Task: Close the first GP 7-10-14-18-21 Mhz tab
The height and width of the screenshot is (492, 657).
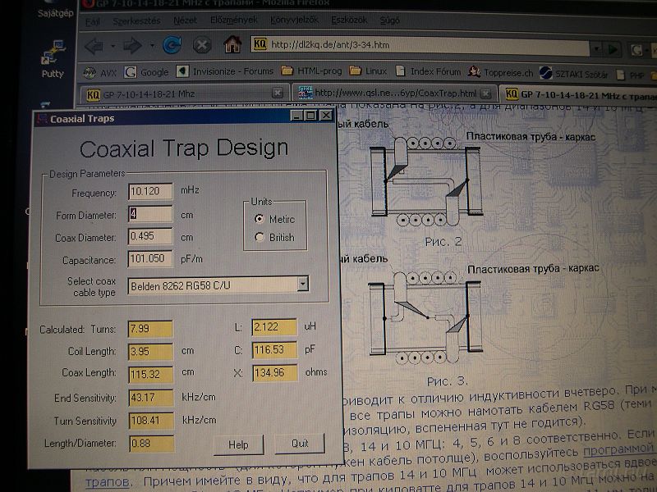Action: pyautogui.click(x=278, y=93)
